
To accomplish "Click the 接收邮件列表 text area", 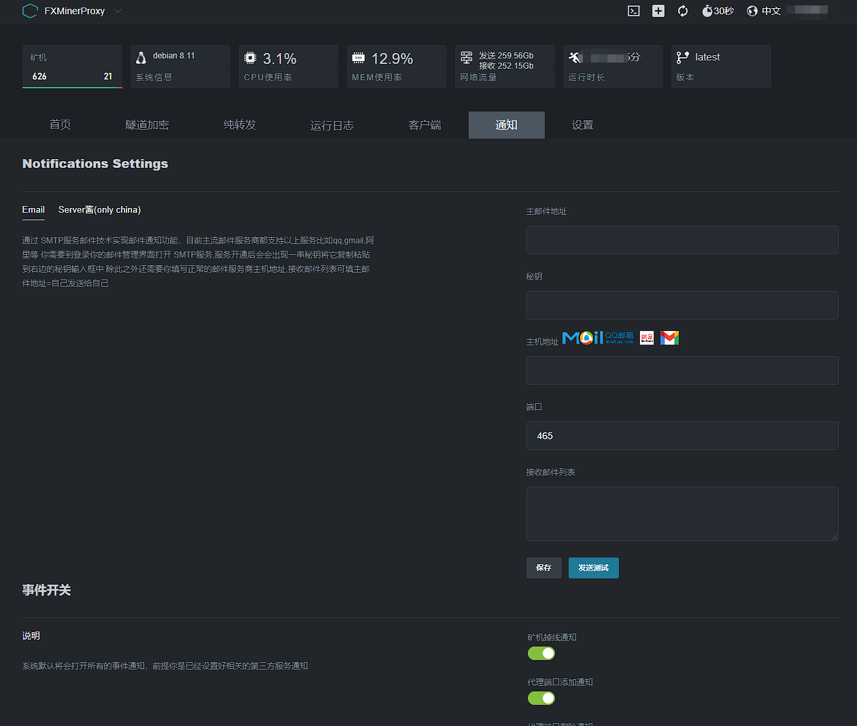I will (x=682, y=514).
